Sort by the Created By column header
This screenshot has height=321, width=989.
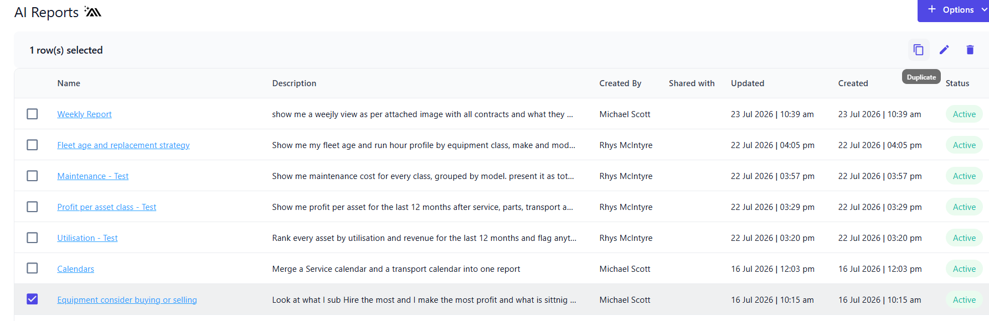[620, 83]
